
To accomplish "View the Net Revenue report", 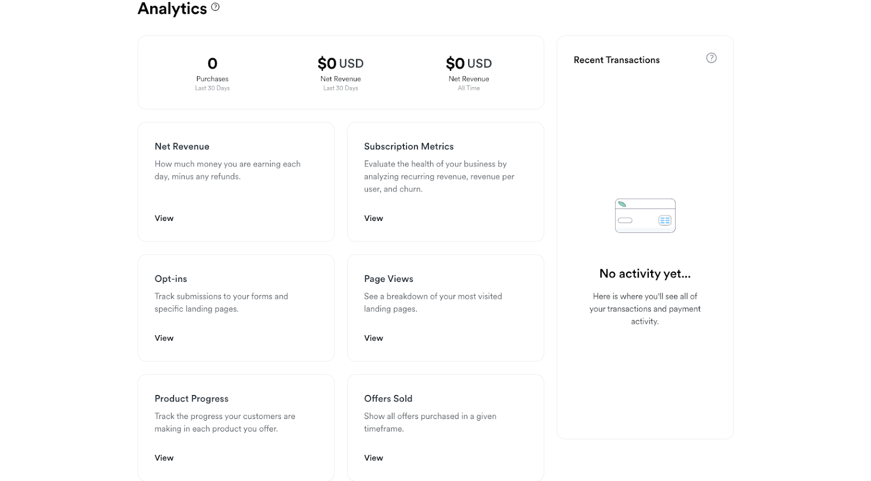I will (164, 218).
